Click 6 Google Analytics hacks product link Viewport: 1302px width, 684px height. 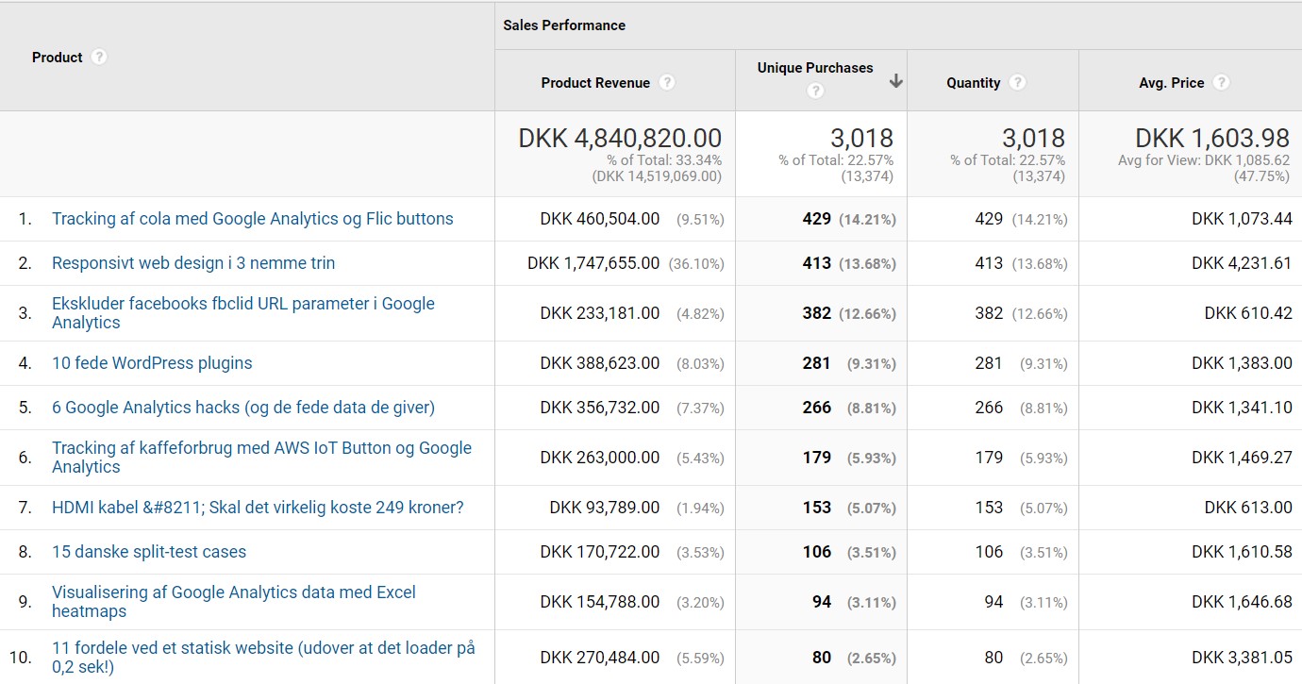[243, 408]
